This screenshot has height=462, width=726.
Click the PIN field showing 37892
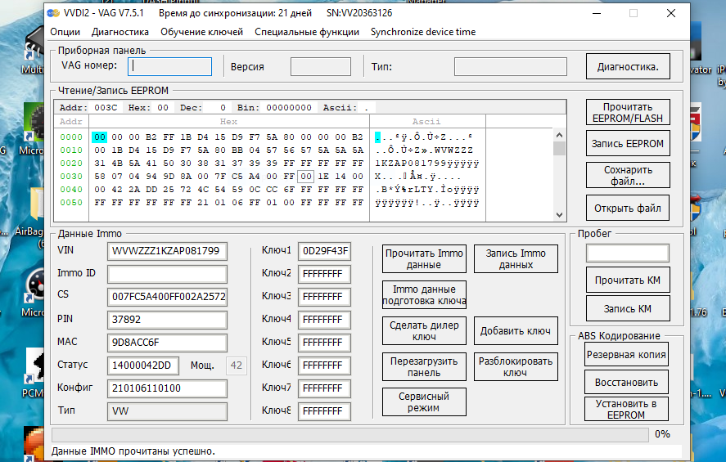[x=167, y=320]
